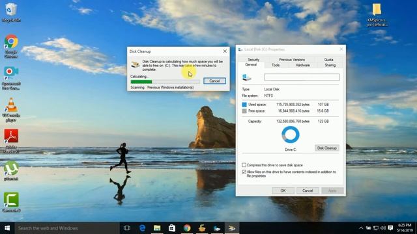
Task: Uncheck Allow files to have contents indexed
Action: coord(244,172)
